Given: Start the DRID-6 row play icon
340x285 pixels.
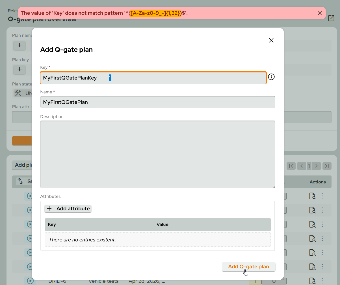Looking at the screenshot, I should (x=30, y=281).
